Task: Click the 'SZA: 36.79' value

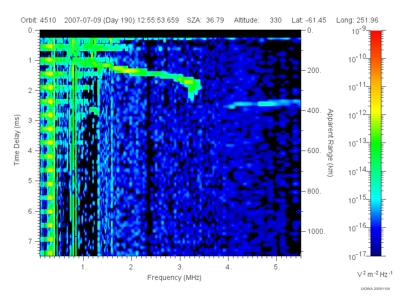Action: (206, 20)
